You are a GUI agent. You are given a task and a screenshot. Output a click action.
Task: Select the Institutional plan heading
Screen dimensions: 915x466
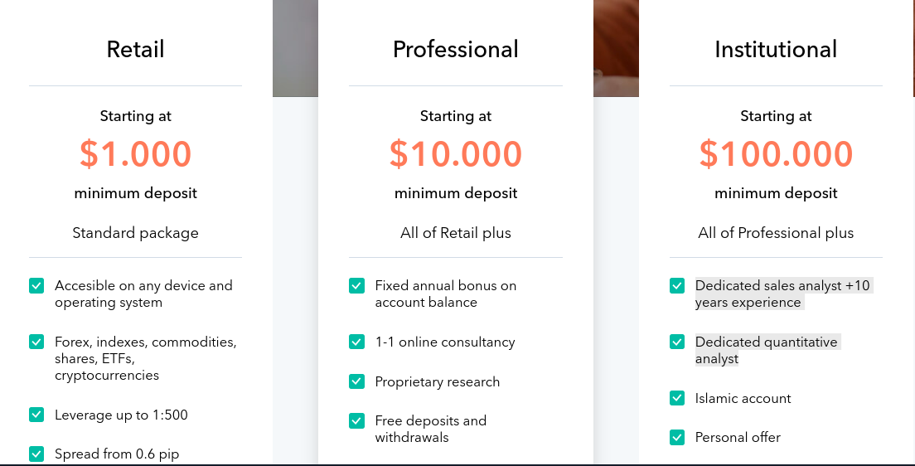(x=776, y=49)
